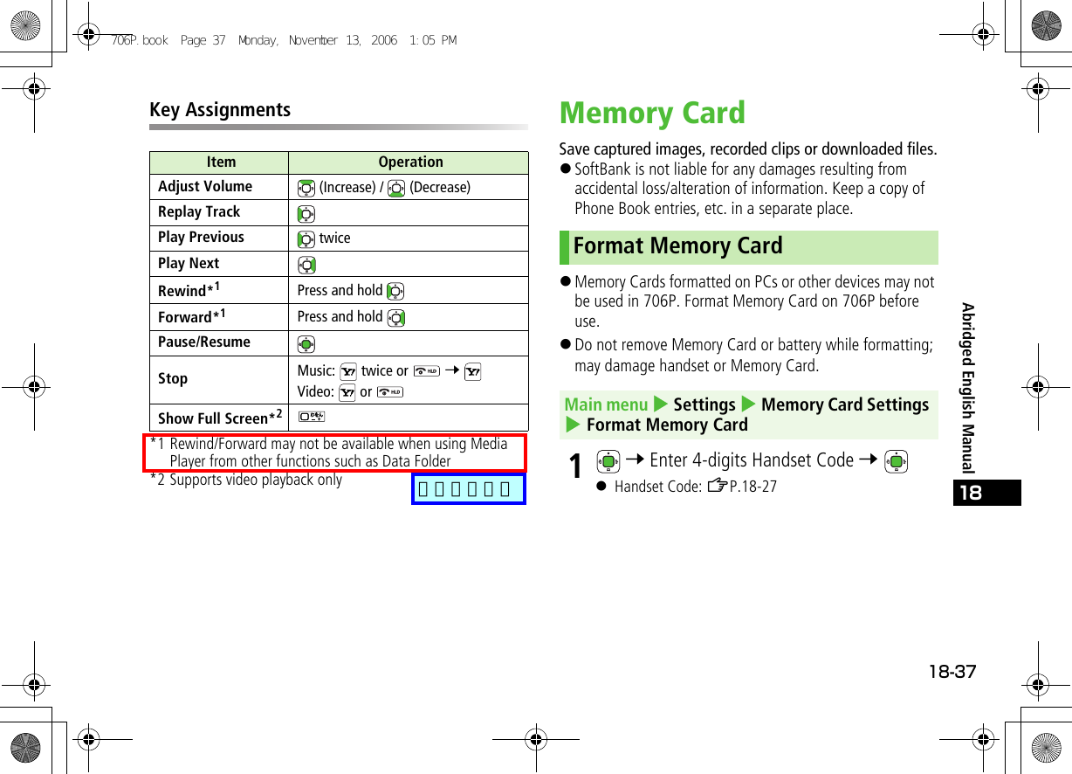Screen dimensions: 1072x774
Task: Select the Operation column header
Action: point(409,162)
